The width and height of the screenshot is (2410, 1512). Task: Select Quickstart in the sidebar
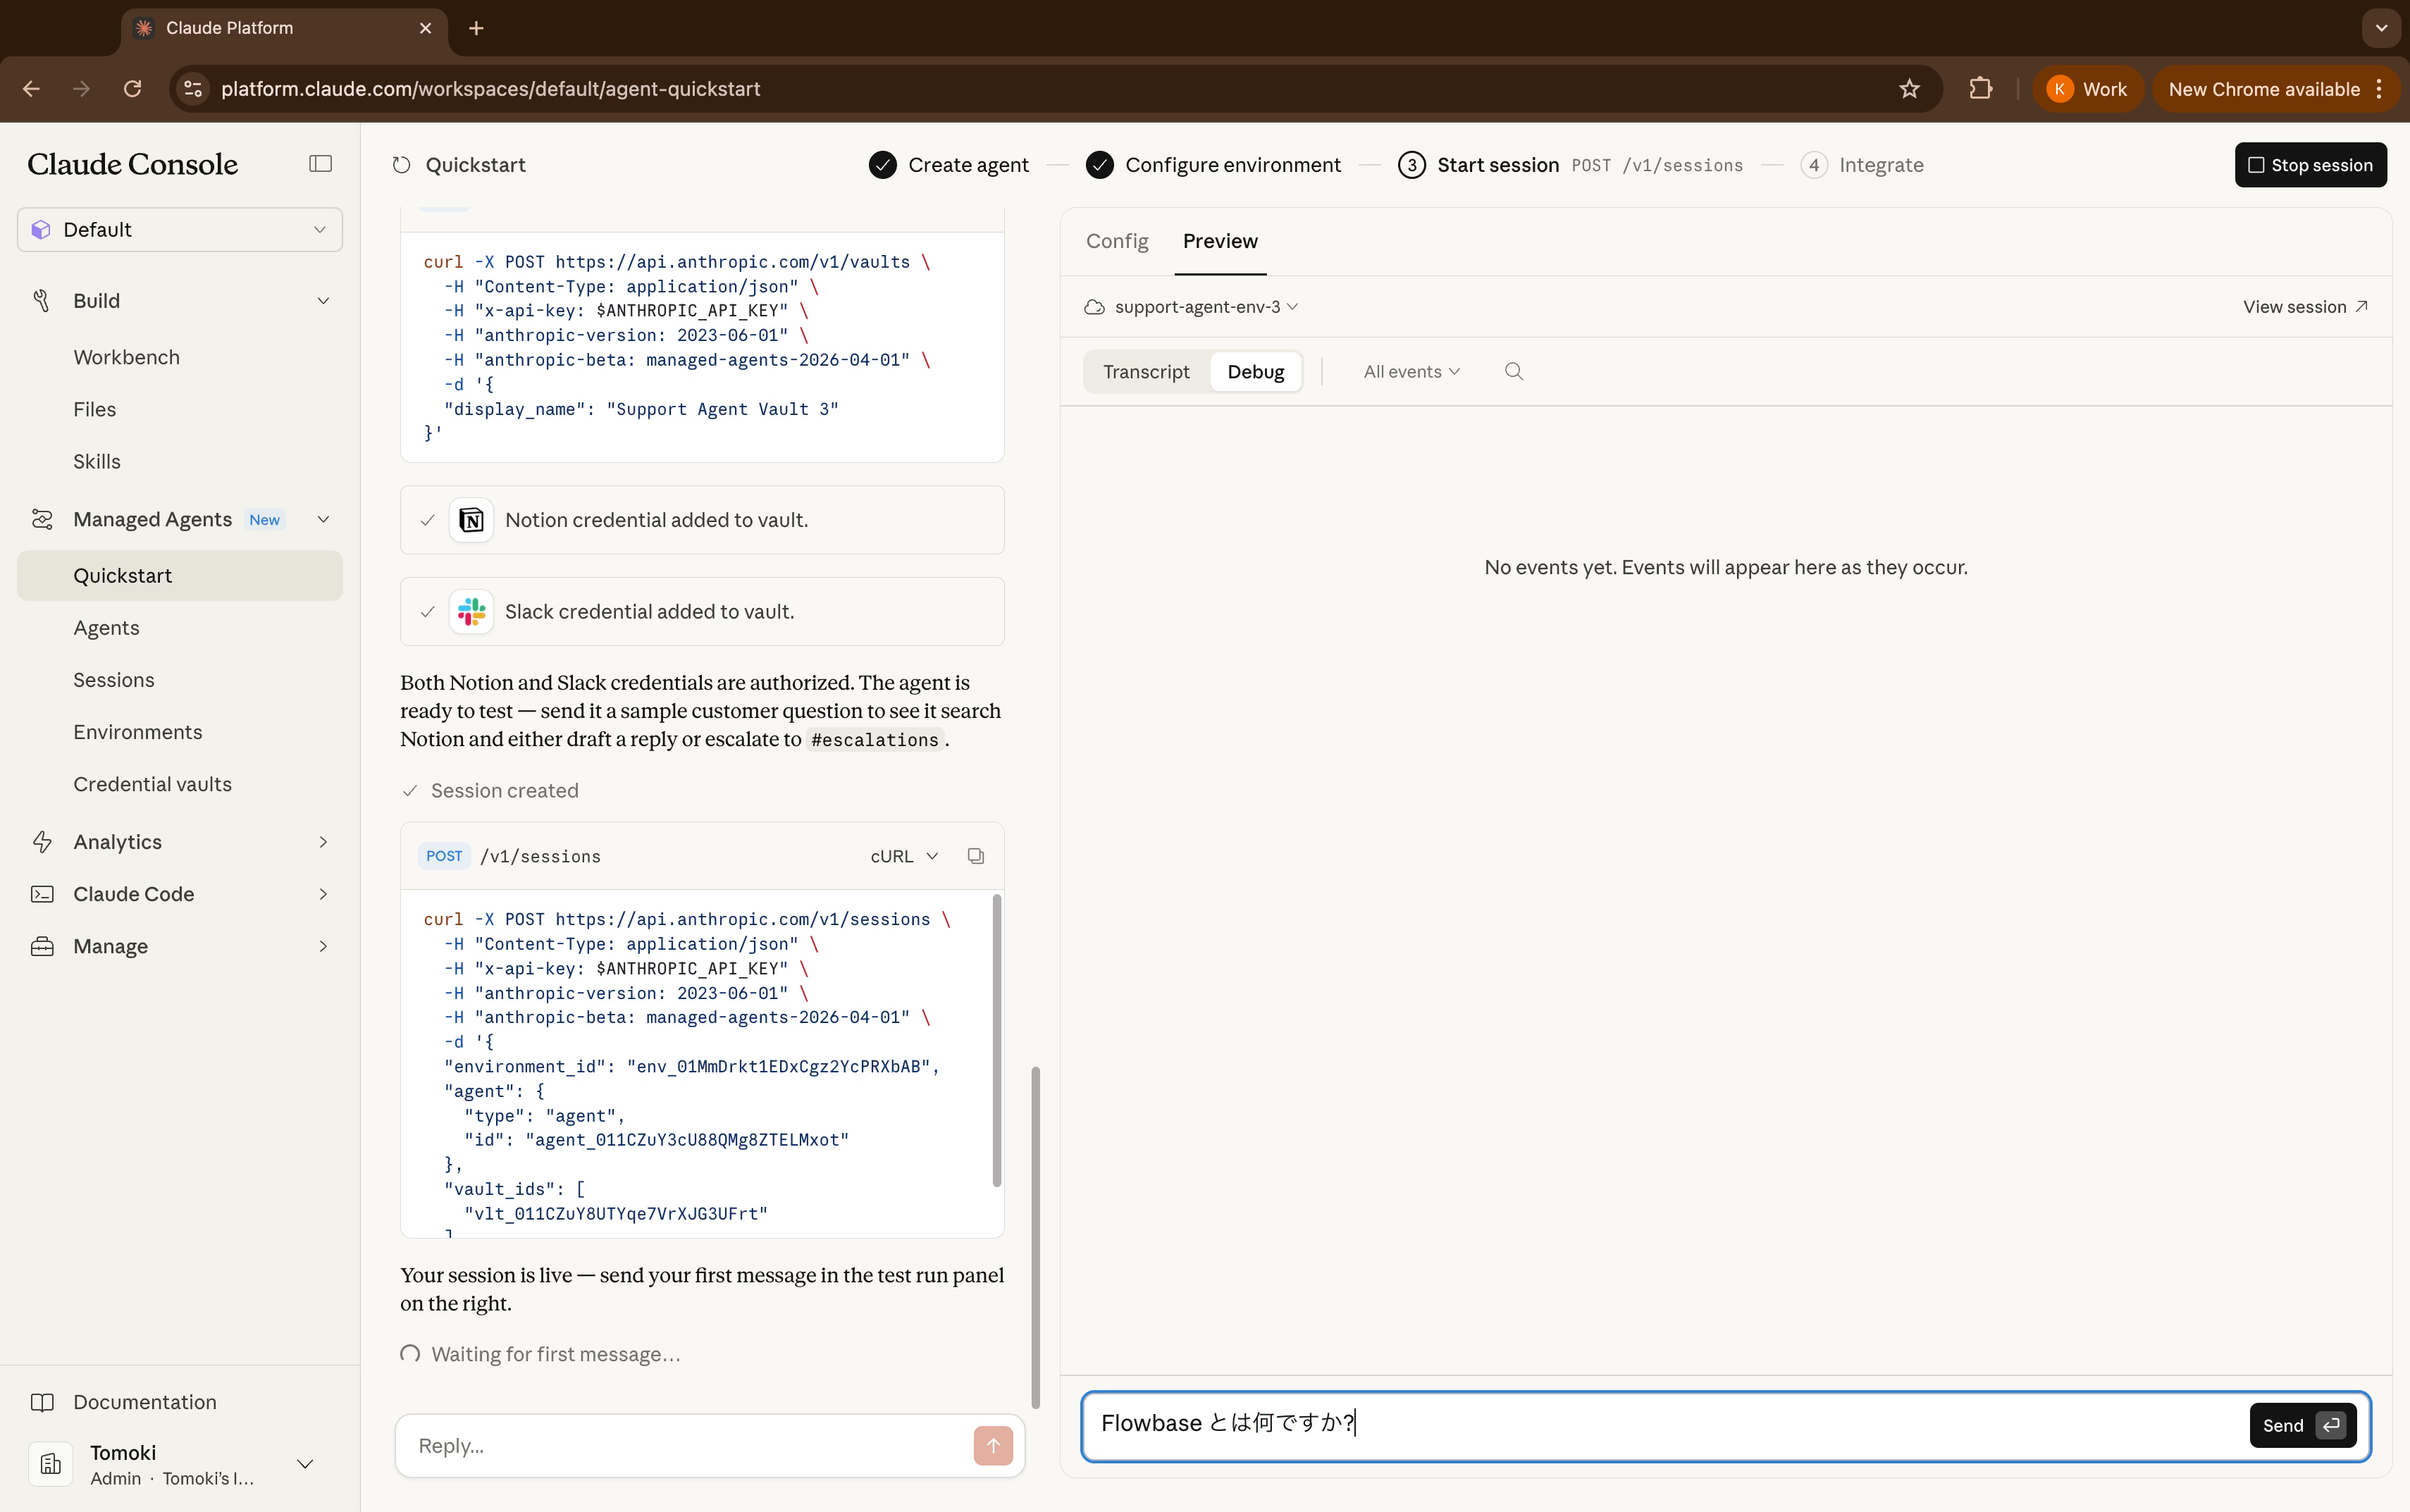[x=180, y=576]
